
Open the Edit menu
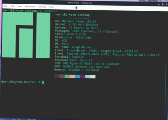pyautogui.click(x=12, y=6)
